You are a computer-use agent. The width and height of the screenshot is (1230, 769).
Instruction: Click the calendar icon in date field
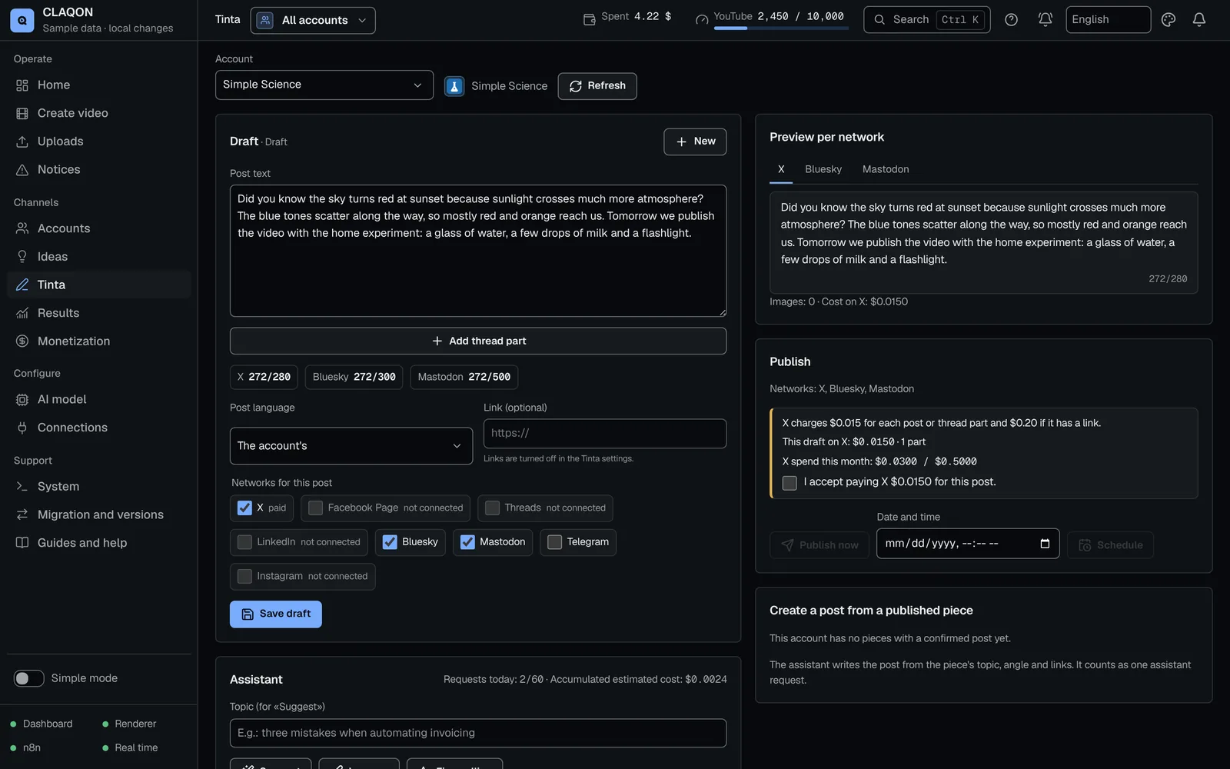(1045, 544)
